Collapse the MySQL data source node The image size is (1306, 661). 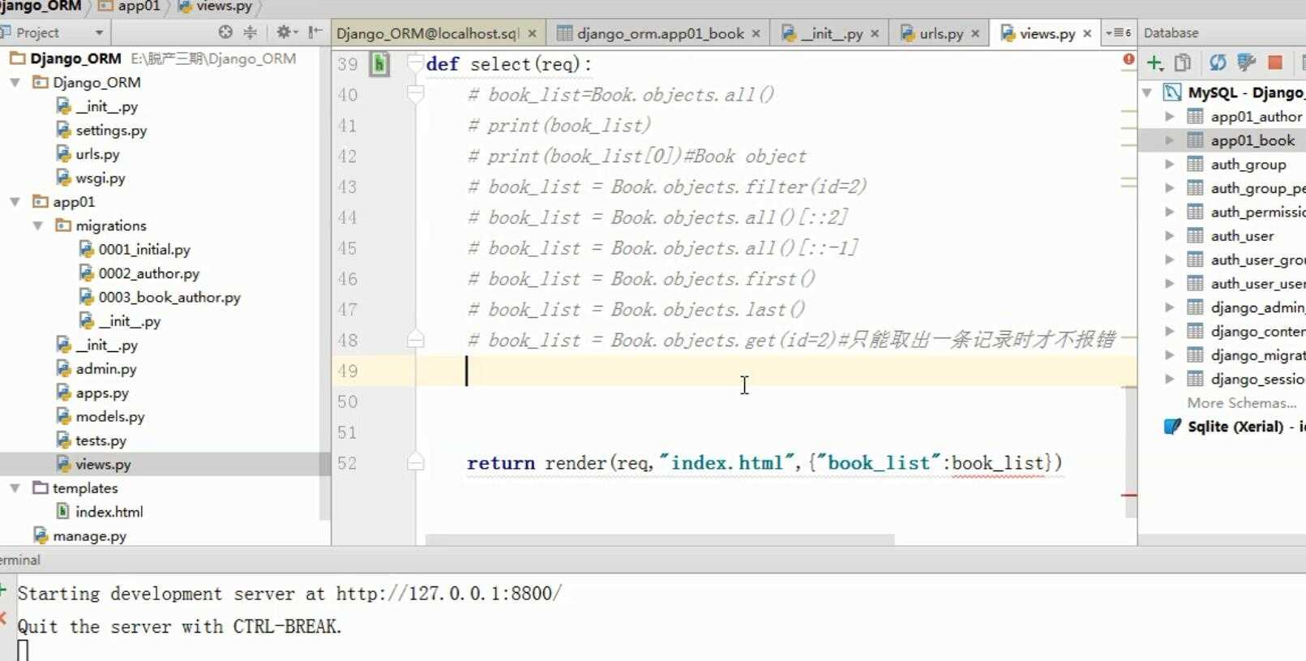[1147, 92]
